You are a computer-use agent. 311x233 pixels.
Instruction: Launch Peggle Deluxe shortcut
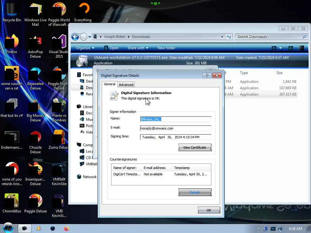[x=35, y=203]
